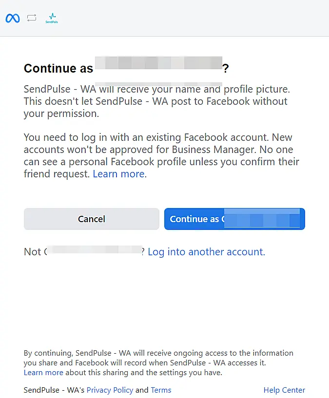
Task: Click the By continuing disclosure text
Action: point(158,358)
